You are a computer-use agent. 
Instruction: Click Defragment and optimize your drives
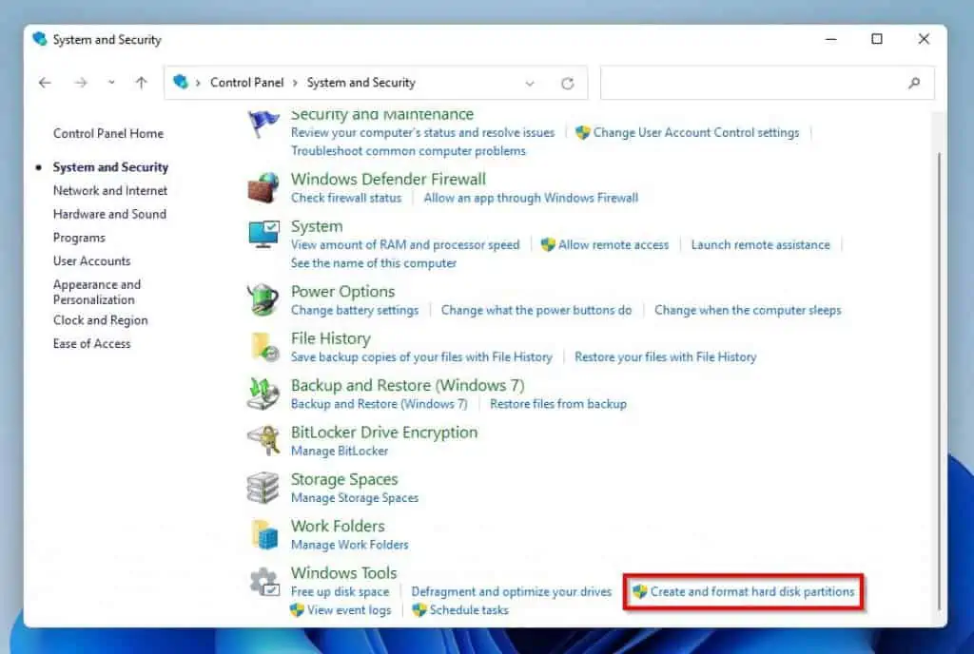point(511,592)
